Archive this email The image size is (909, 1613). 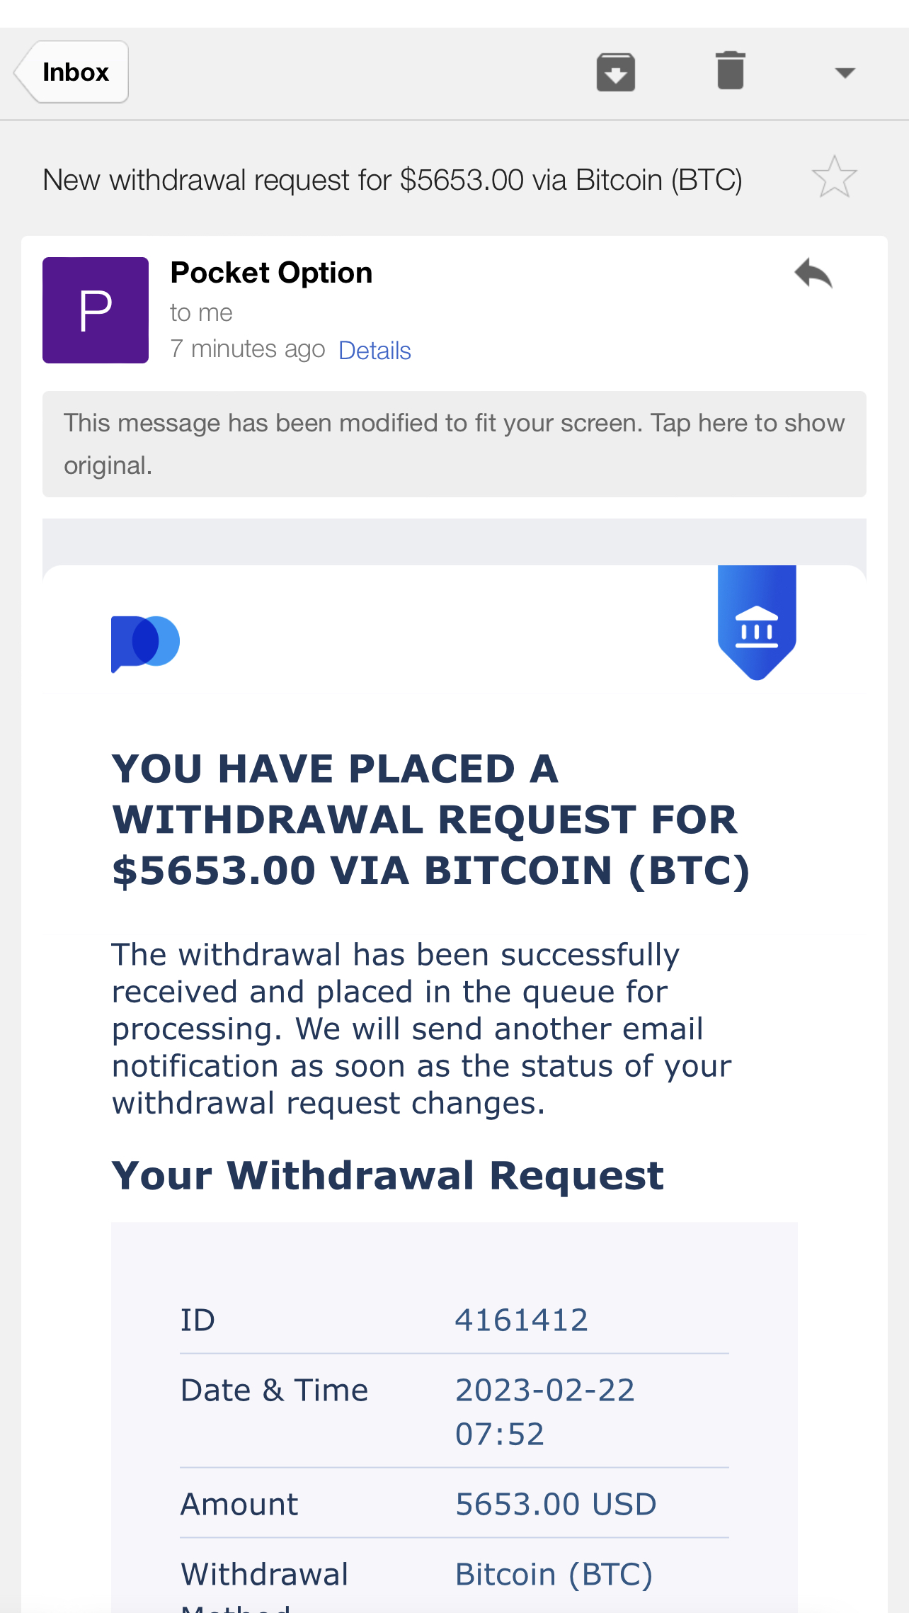(615, 72)
